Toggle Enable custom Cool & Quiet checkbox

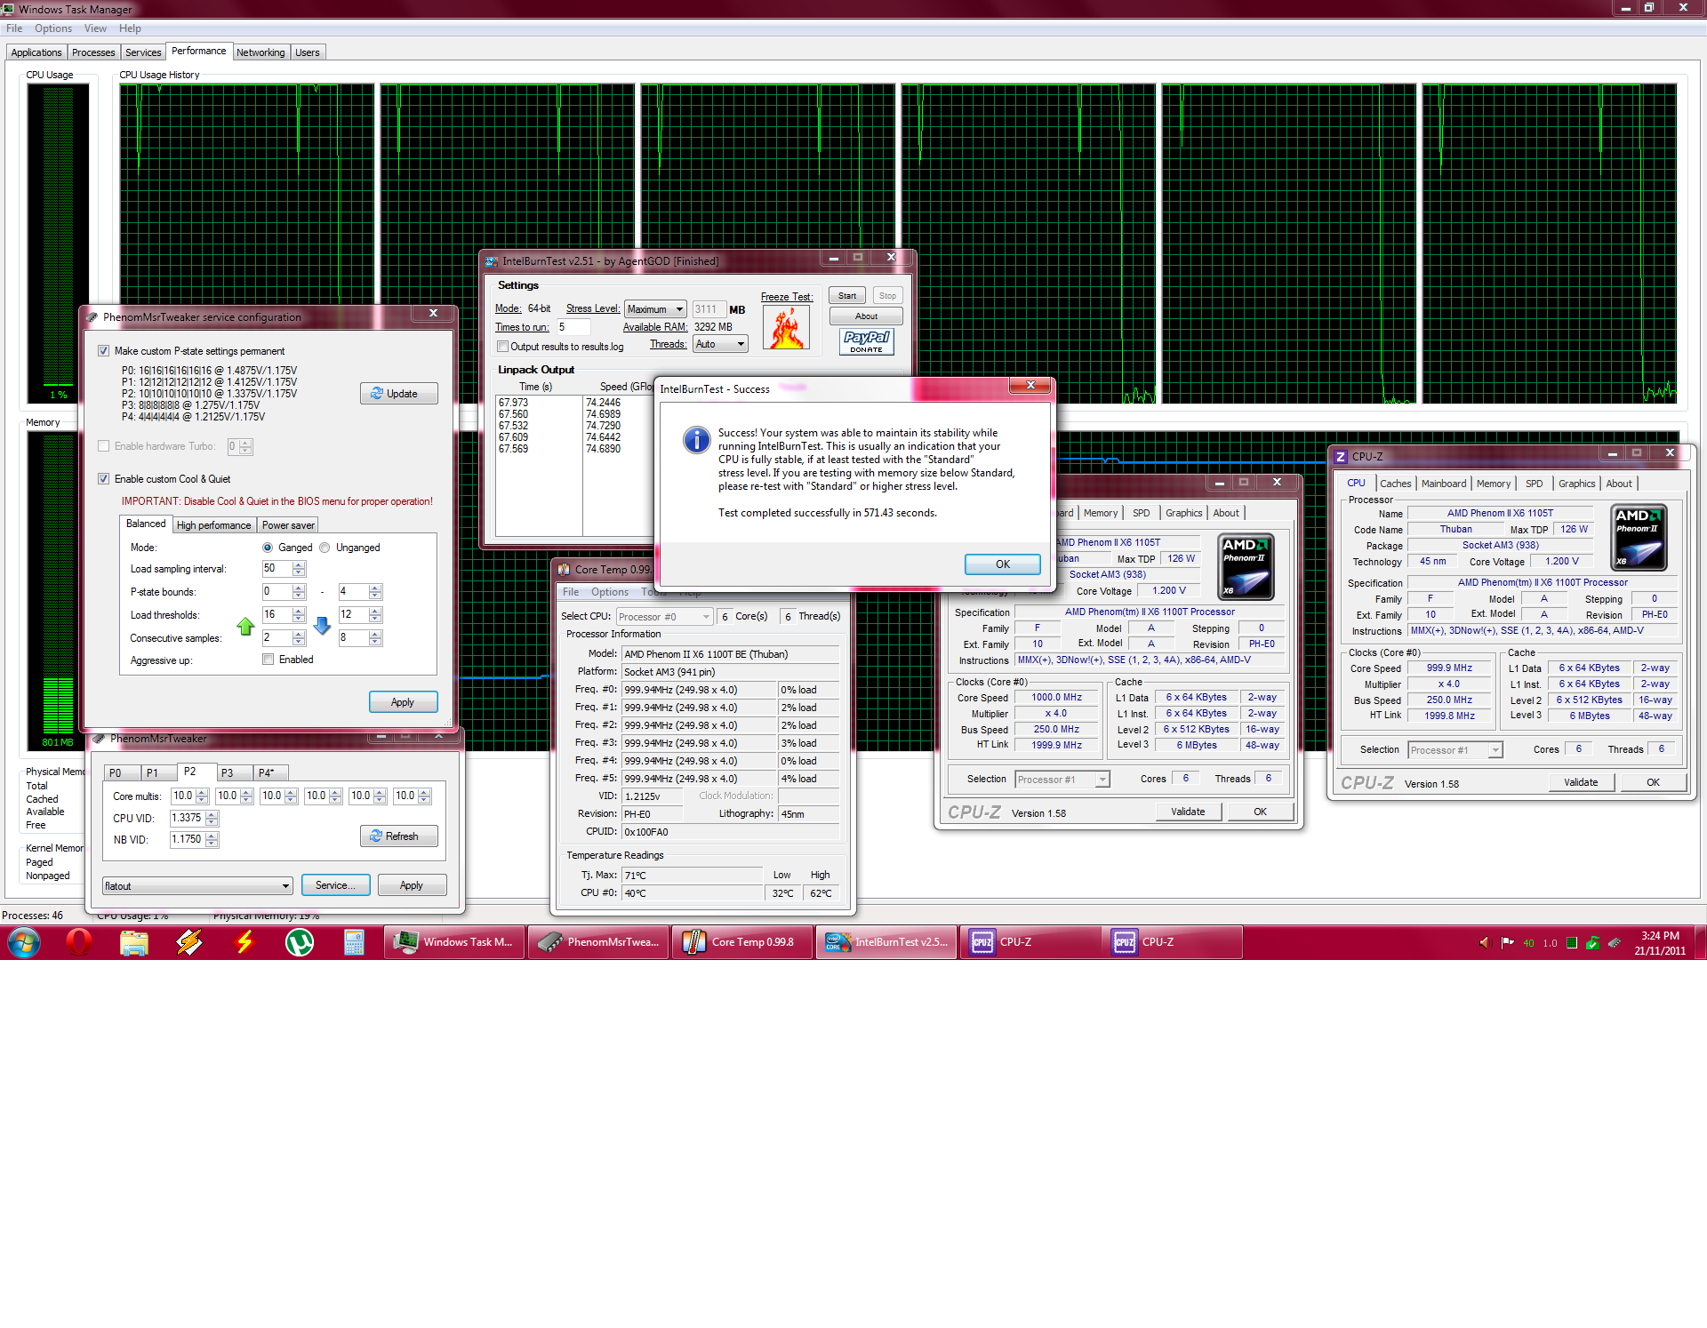pos(104,479)
